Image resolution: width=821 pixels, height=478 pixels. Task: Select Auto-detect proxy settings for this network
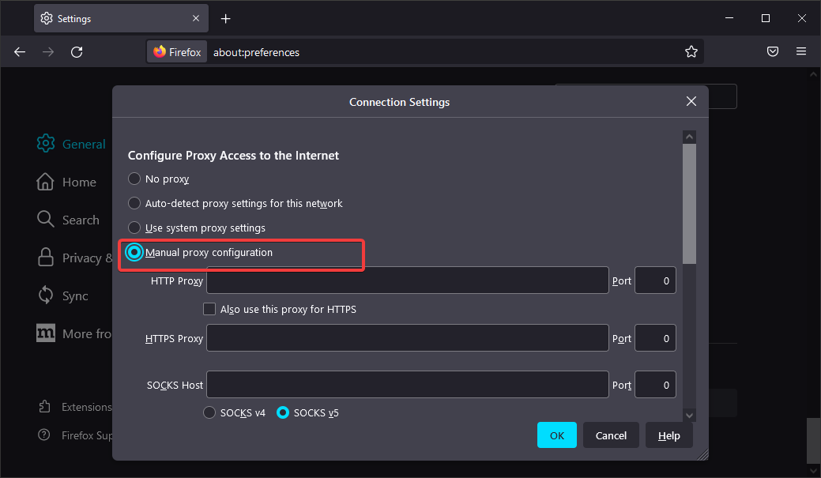coord(134,203)
